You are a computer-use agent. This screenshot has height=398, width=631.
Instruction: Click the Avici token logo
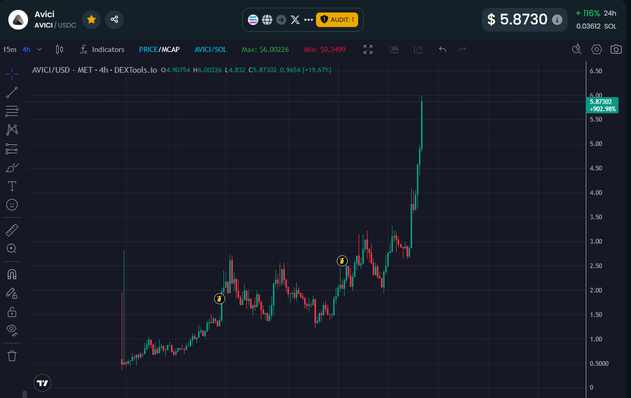tap(18, 20)
